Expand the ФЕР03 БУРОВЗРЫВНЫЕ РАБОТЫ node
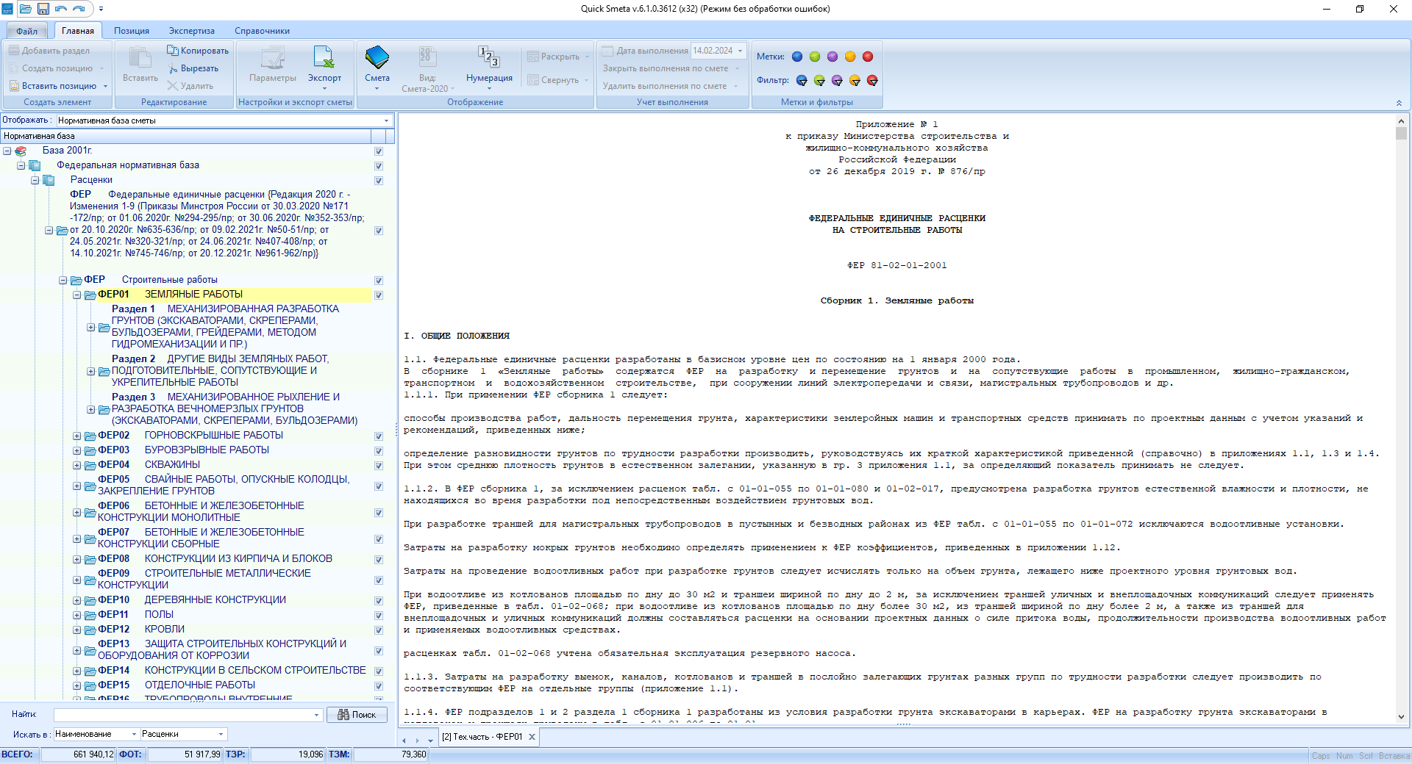The width and height of the screenshot is (1412, 764). tap(76, 450)
